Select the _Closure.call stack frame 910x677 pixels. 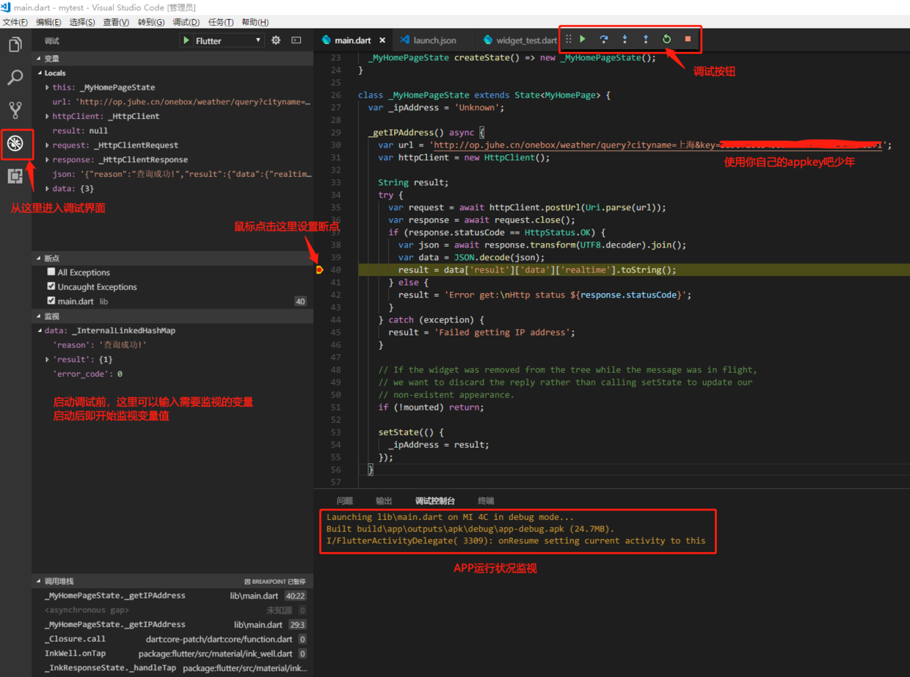pyautogui.click(x=172, y=639)
